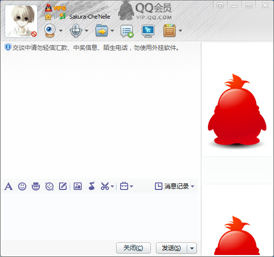Expand screenshot options arrow beside scissors

click(113, 186)
